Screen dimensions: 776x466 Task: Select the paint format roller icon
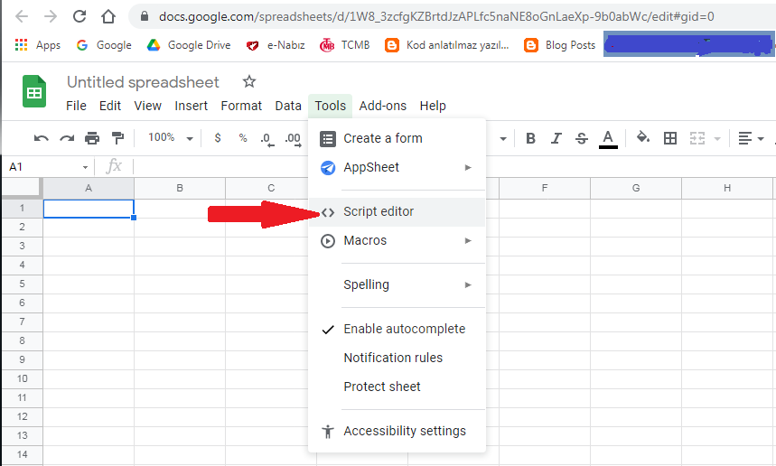(x=117, y=138)
